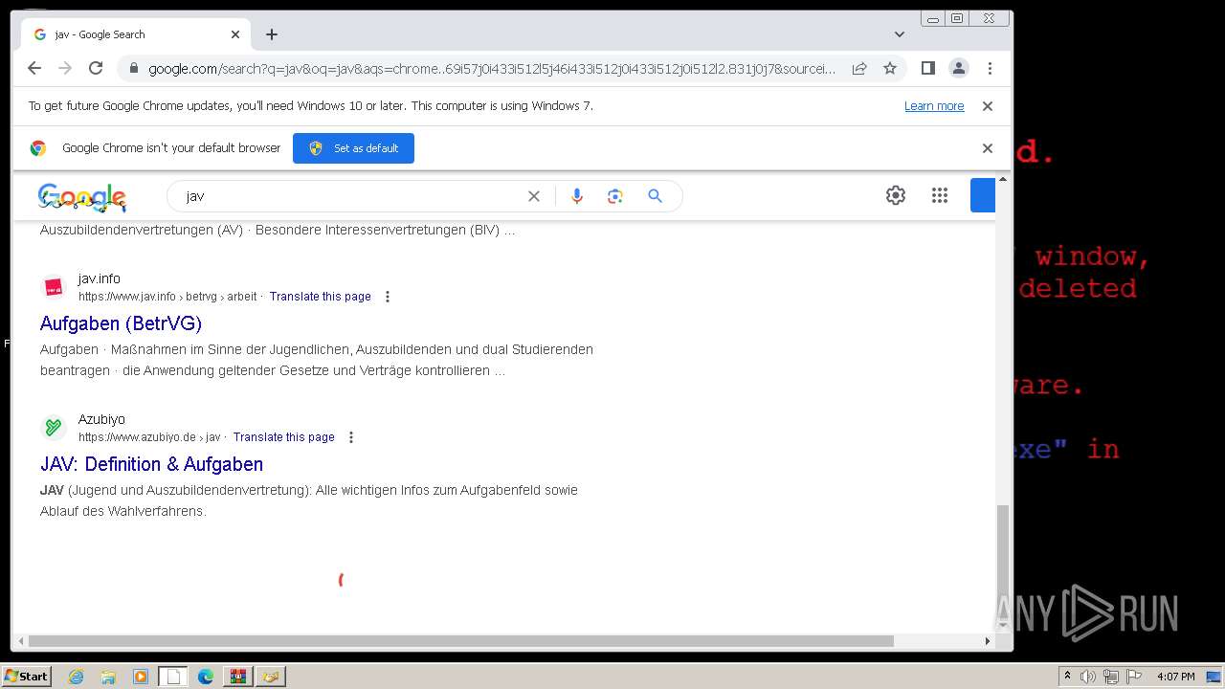Open Microsoft Edge from taskbar
The height and width of the screenshot is (689, 1225).
[x=206, y=677]
